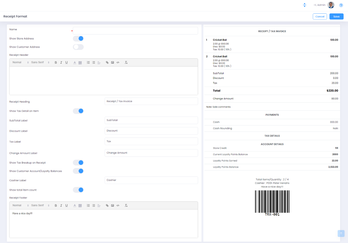The width and height of the screenshot is (348, 243).
Task: Apply ordered list in Receipt Header toolbar
Action: [88, 63]
